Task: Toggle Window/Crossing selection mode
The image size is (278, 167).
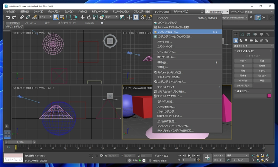Action: [x=75, y=17]
